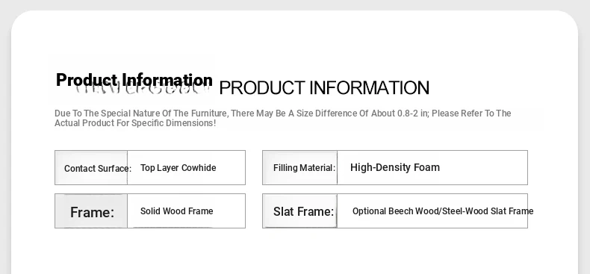Select the Top Layer Cowhide value

178,168
